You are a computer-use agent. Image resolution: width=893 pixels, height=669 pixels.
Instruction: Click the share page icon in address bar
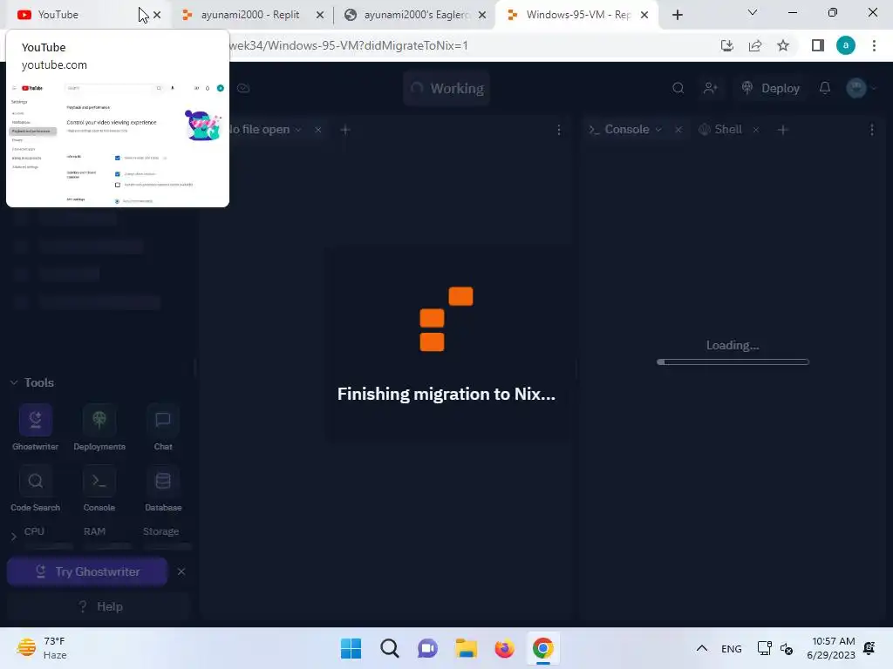755,45
